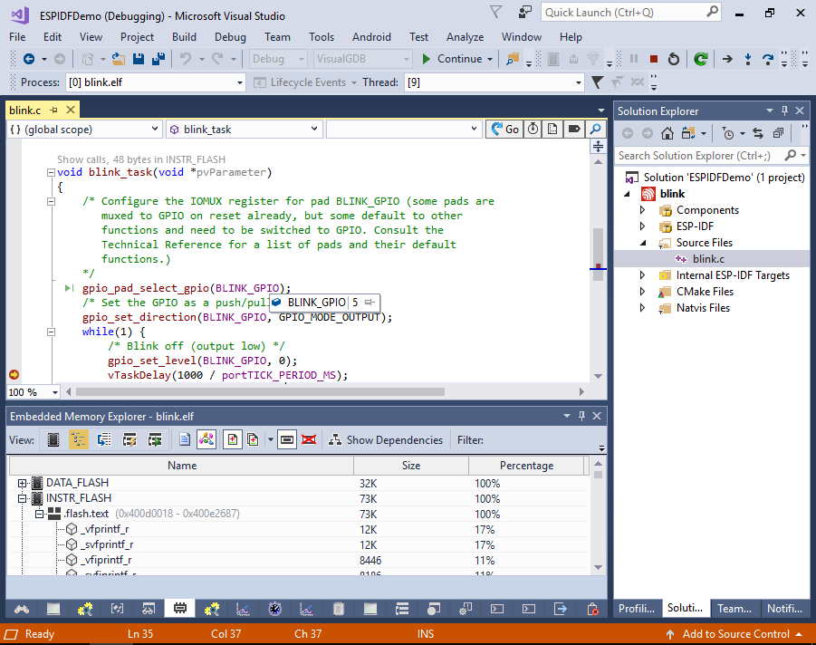Click the Step Over icon

tap(768, 59)
